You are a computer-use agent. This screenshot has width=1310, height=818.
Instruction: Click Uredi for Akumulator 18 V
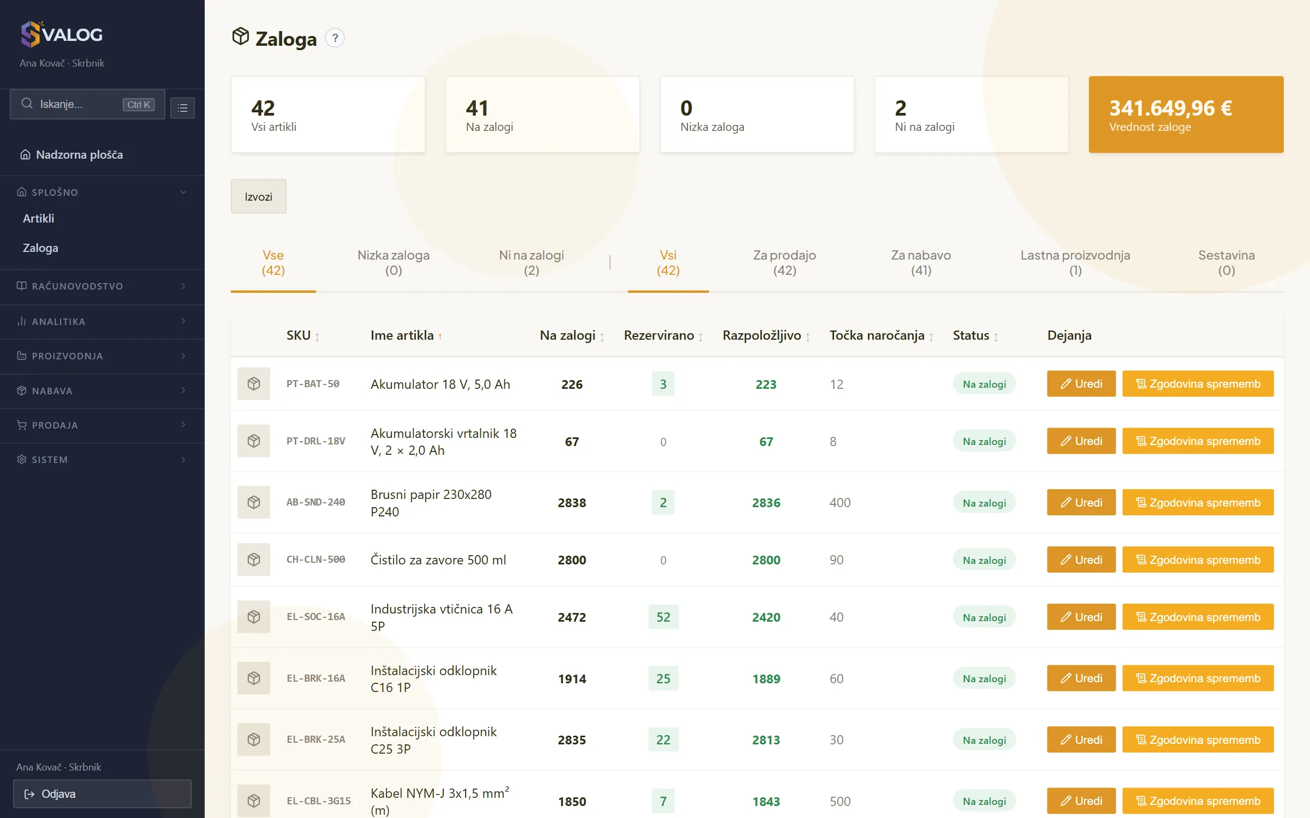coord(1081,383)
